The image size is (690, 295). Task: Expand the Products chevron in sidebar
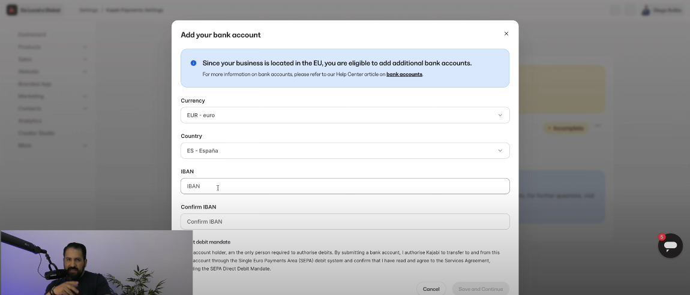(x=85, y=47)
